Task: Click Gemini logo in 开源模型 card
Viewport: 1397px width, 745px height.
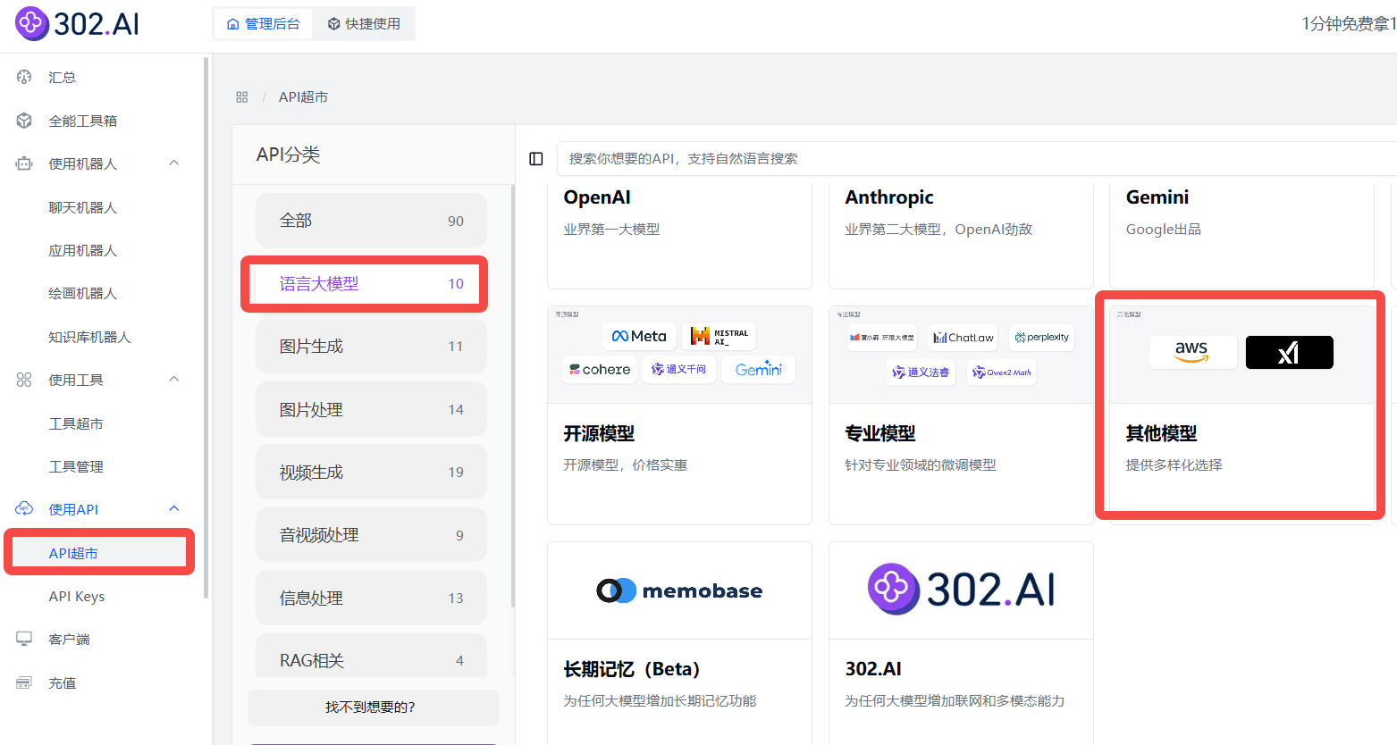Action: [759, 369]
